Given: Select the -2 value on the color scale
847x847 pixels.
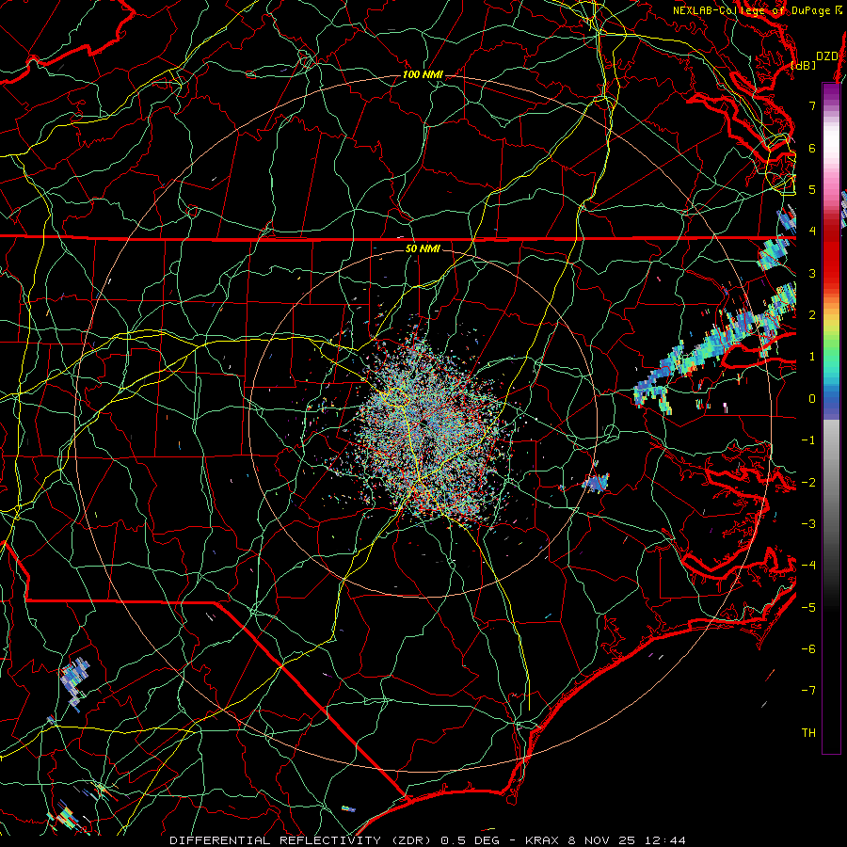Looking at the screenshot, I should [x=808, y=483].
